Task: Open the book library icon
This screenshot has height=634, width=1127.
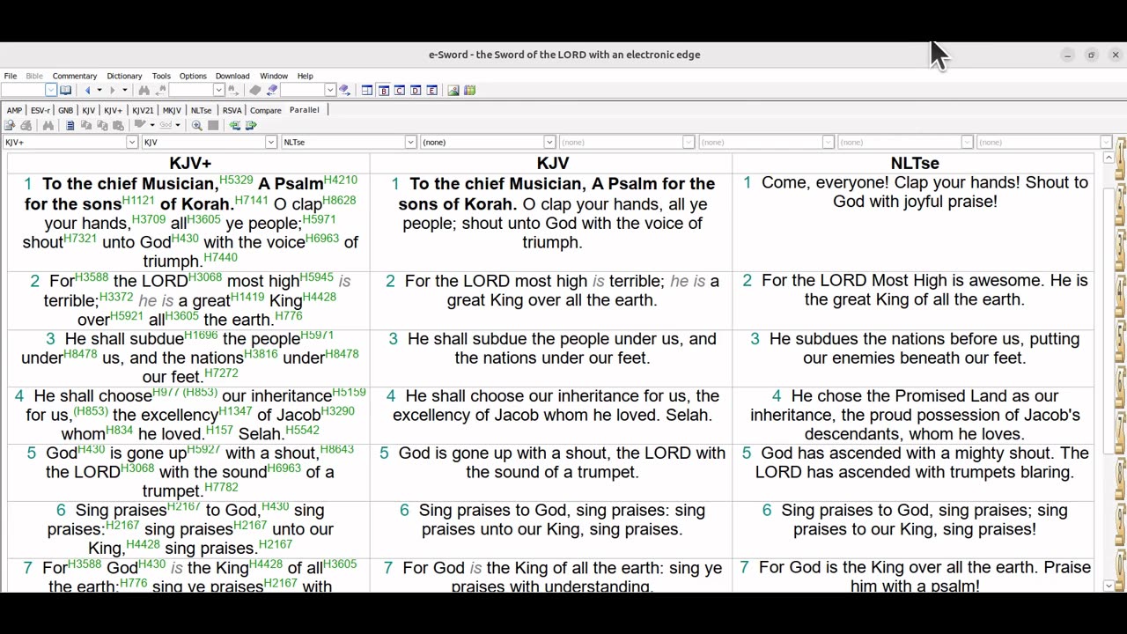Action: tap(469, 90)
